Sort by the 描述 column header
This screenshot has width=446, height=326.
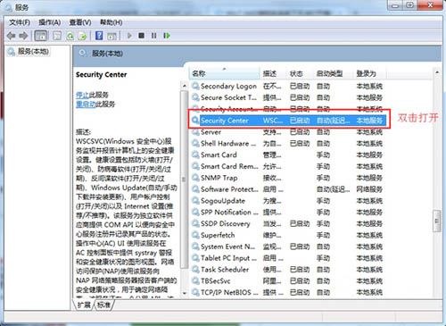pyautogui.click(x=273, y=73)
